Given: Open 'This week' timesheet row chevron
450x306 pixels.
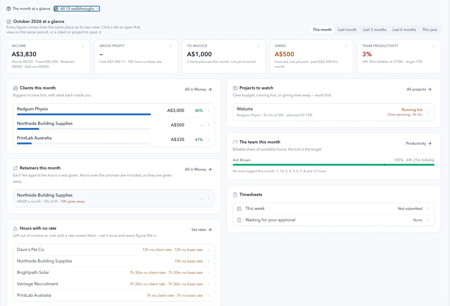Looking at the screenshot, I should point(428,209).
